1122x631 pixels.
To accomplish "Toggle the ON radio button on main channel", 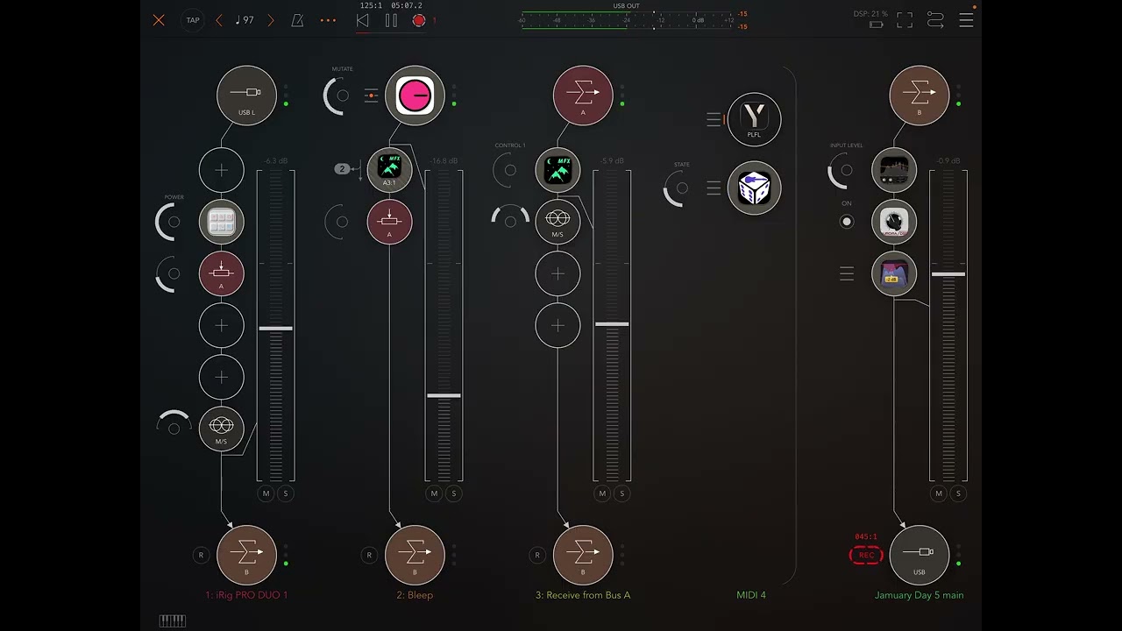I will [847, 222].
